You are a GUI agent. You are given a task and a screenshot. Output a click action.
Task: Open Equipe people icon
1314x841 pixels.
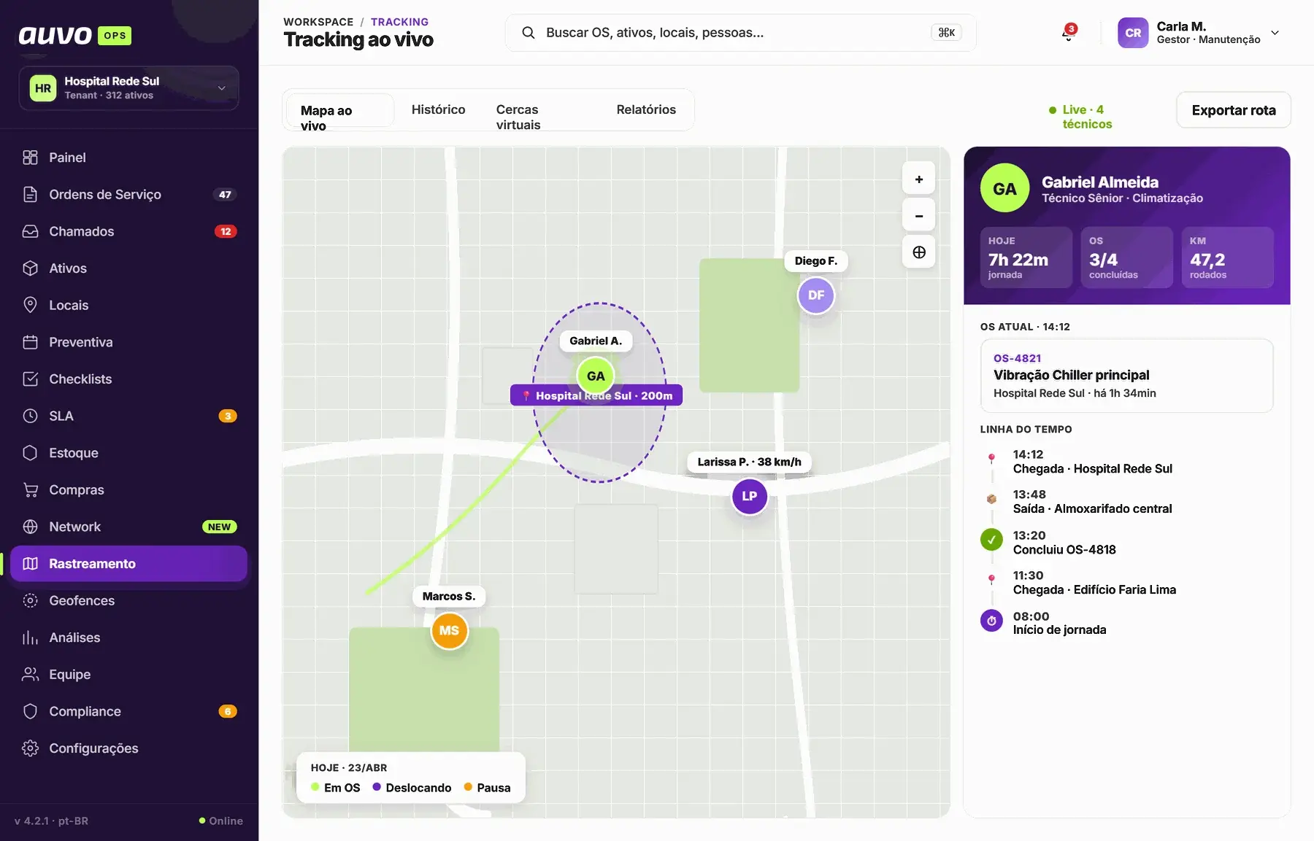tap(30, 675)
